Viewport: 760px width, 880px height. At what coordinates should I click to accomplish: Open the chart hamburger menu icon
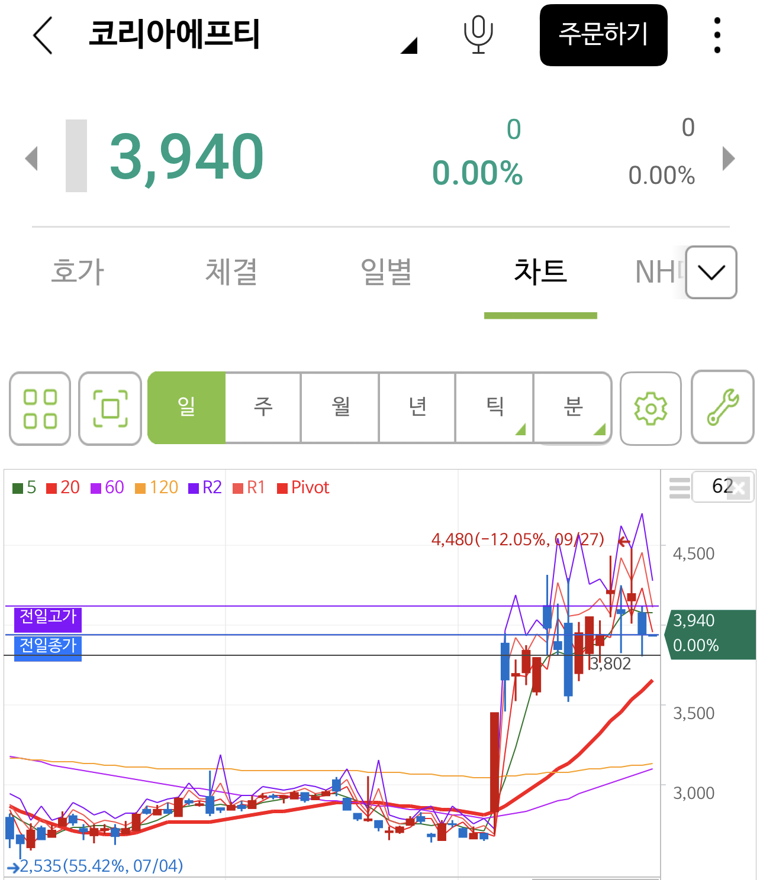click(x=680, y=488)
